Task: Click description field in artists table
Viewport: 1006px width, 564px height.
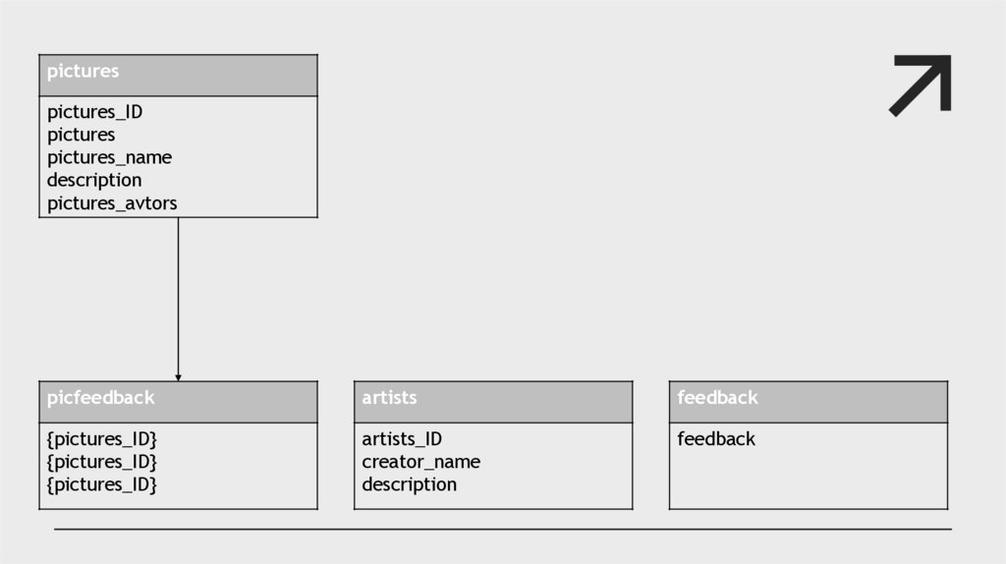Action: (409, 484)
